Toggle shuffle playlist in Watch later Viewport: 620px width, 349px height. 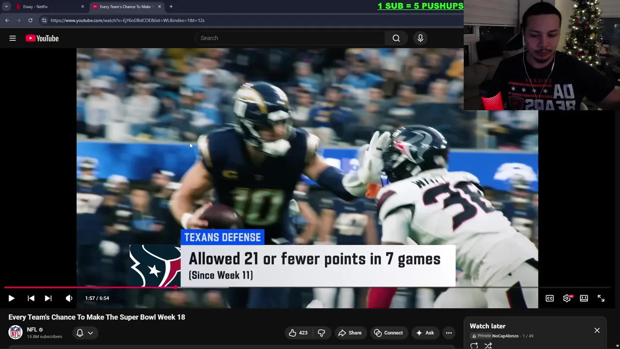tap(488, 346)
